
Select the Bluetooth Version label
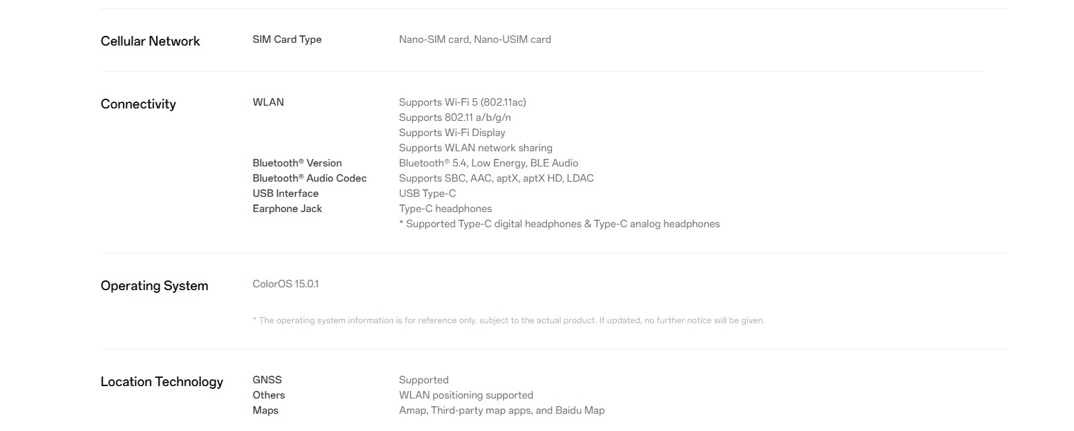(297, 163)
